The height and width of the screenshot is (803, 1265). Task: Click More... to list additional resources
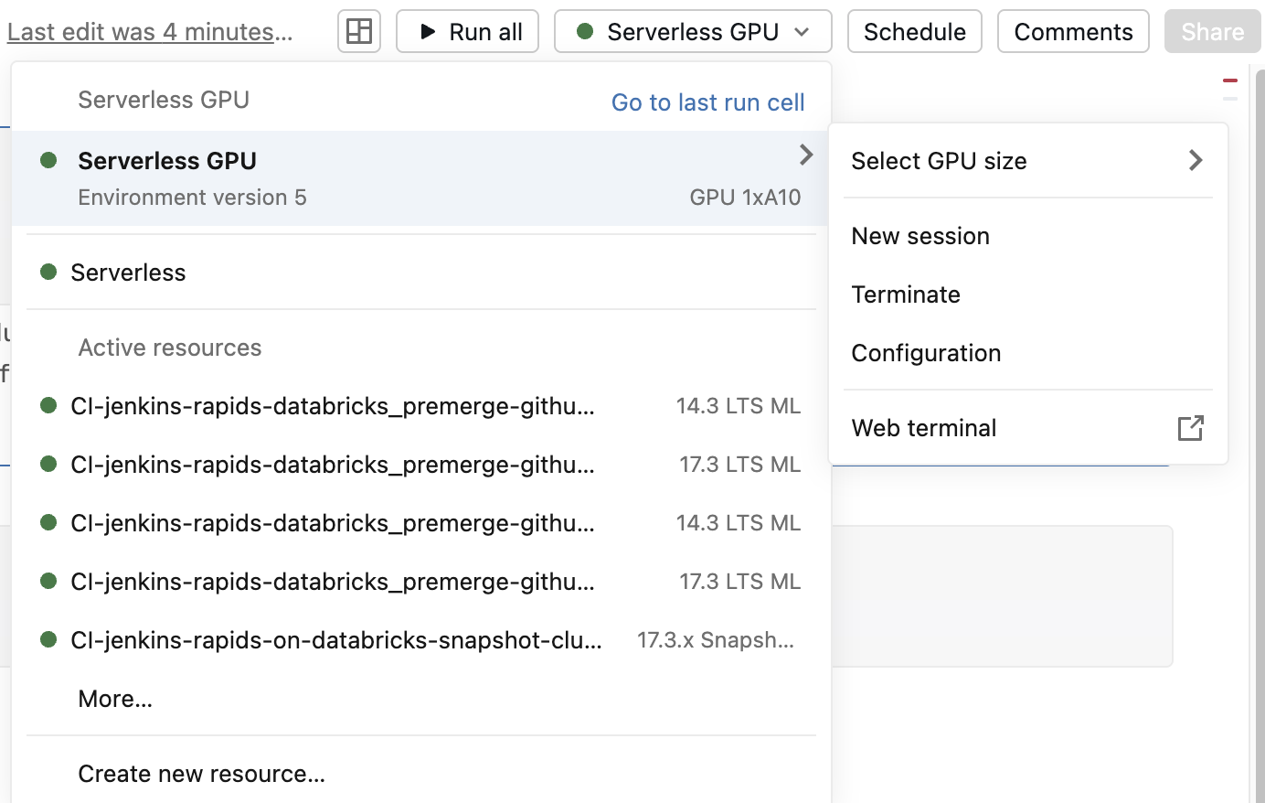pyautogui.click(x=115, y=699)
